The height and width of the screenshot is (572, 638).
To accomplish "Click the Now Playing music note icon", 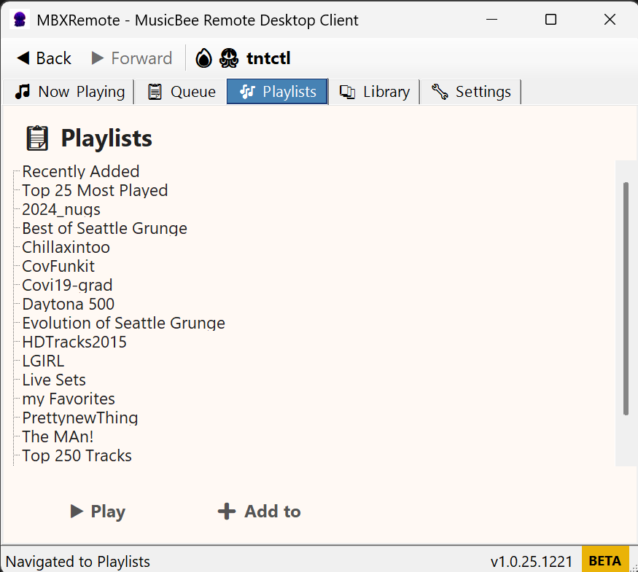I will pos(22,91).
